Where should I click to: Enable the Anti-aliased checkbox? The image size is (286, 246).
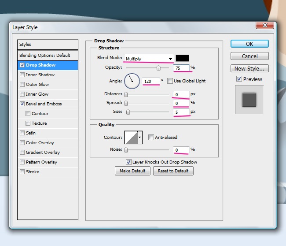[151, 138]
